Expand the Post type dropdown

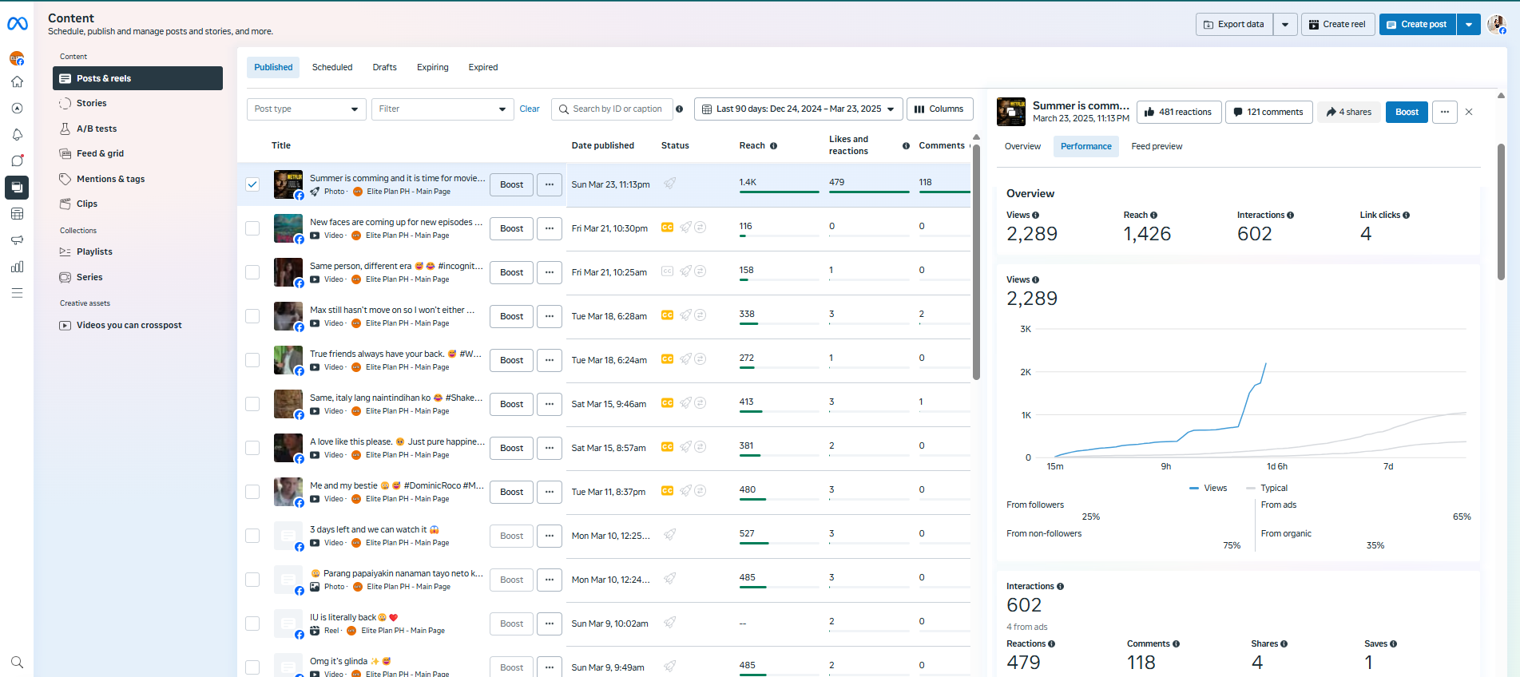(306, 109)
